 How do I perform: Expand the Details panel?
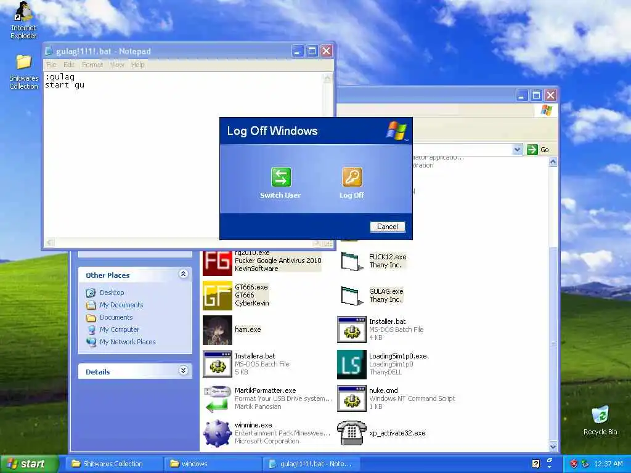click(x=184, y=371)
